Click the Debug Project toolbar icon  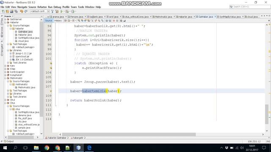pyautogui.click(x=67, y=11)
